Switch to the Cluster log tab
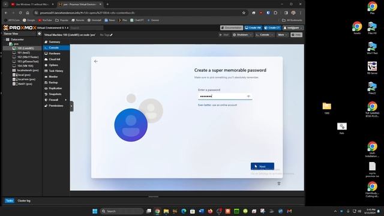The width and height of the screenshot is (384, 216). (x=24, y=200)
